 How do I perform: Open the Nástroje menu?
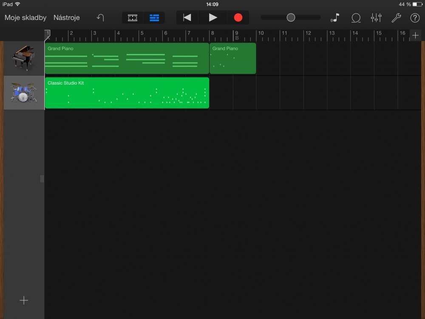click(67, 18)
